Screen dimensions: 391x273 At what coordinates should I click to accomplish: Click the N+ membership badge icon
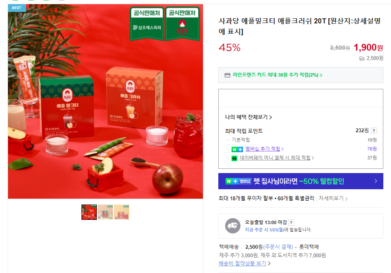pos(237,149)
